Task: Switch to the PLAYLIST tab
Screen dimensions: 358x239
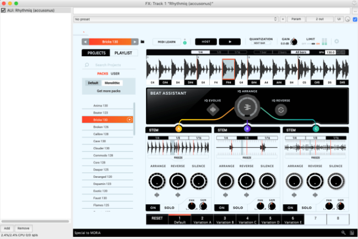Action: pyautogui.click(x=123, y=53)
